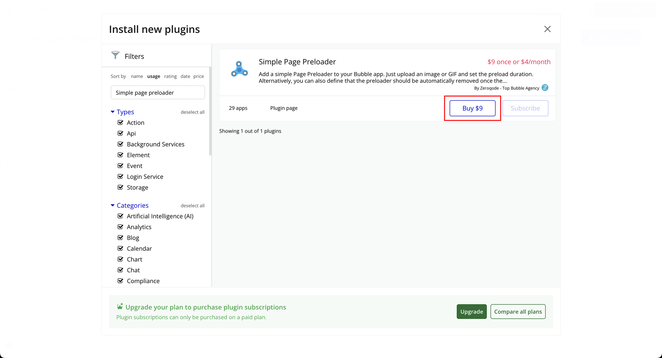Click the crown icon in upgrade banner
662x358 pixels.
(x=120, y=306)
